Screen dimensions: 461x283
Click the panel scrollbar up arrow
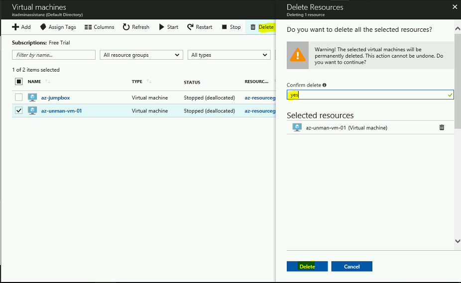(x=458, y=28)
